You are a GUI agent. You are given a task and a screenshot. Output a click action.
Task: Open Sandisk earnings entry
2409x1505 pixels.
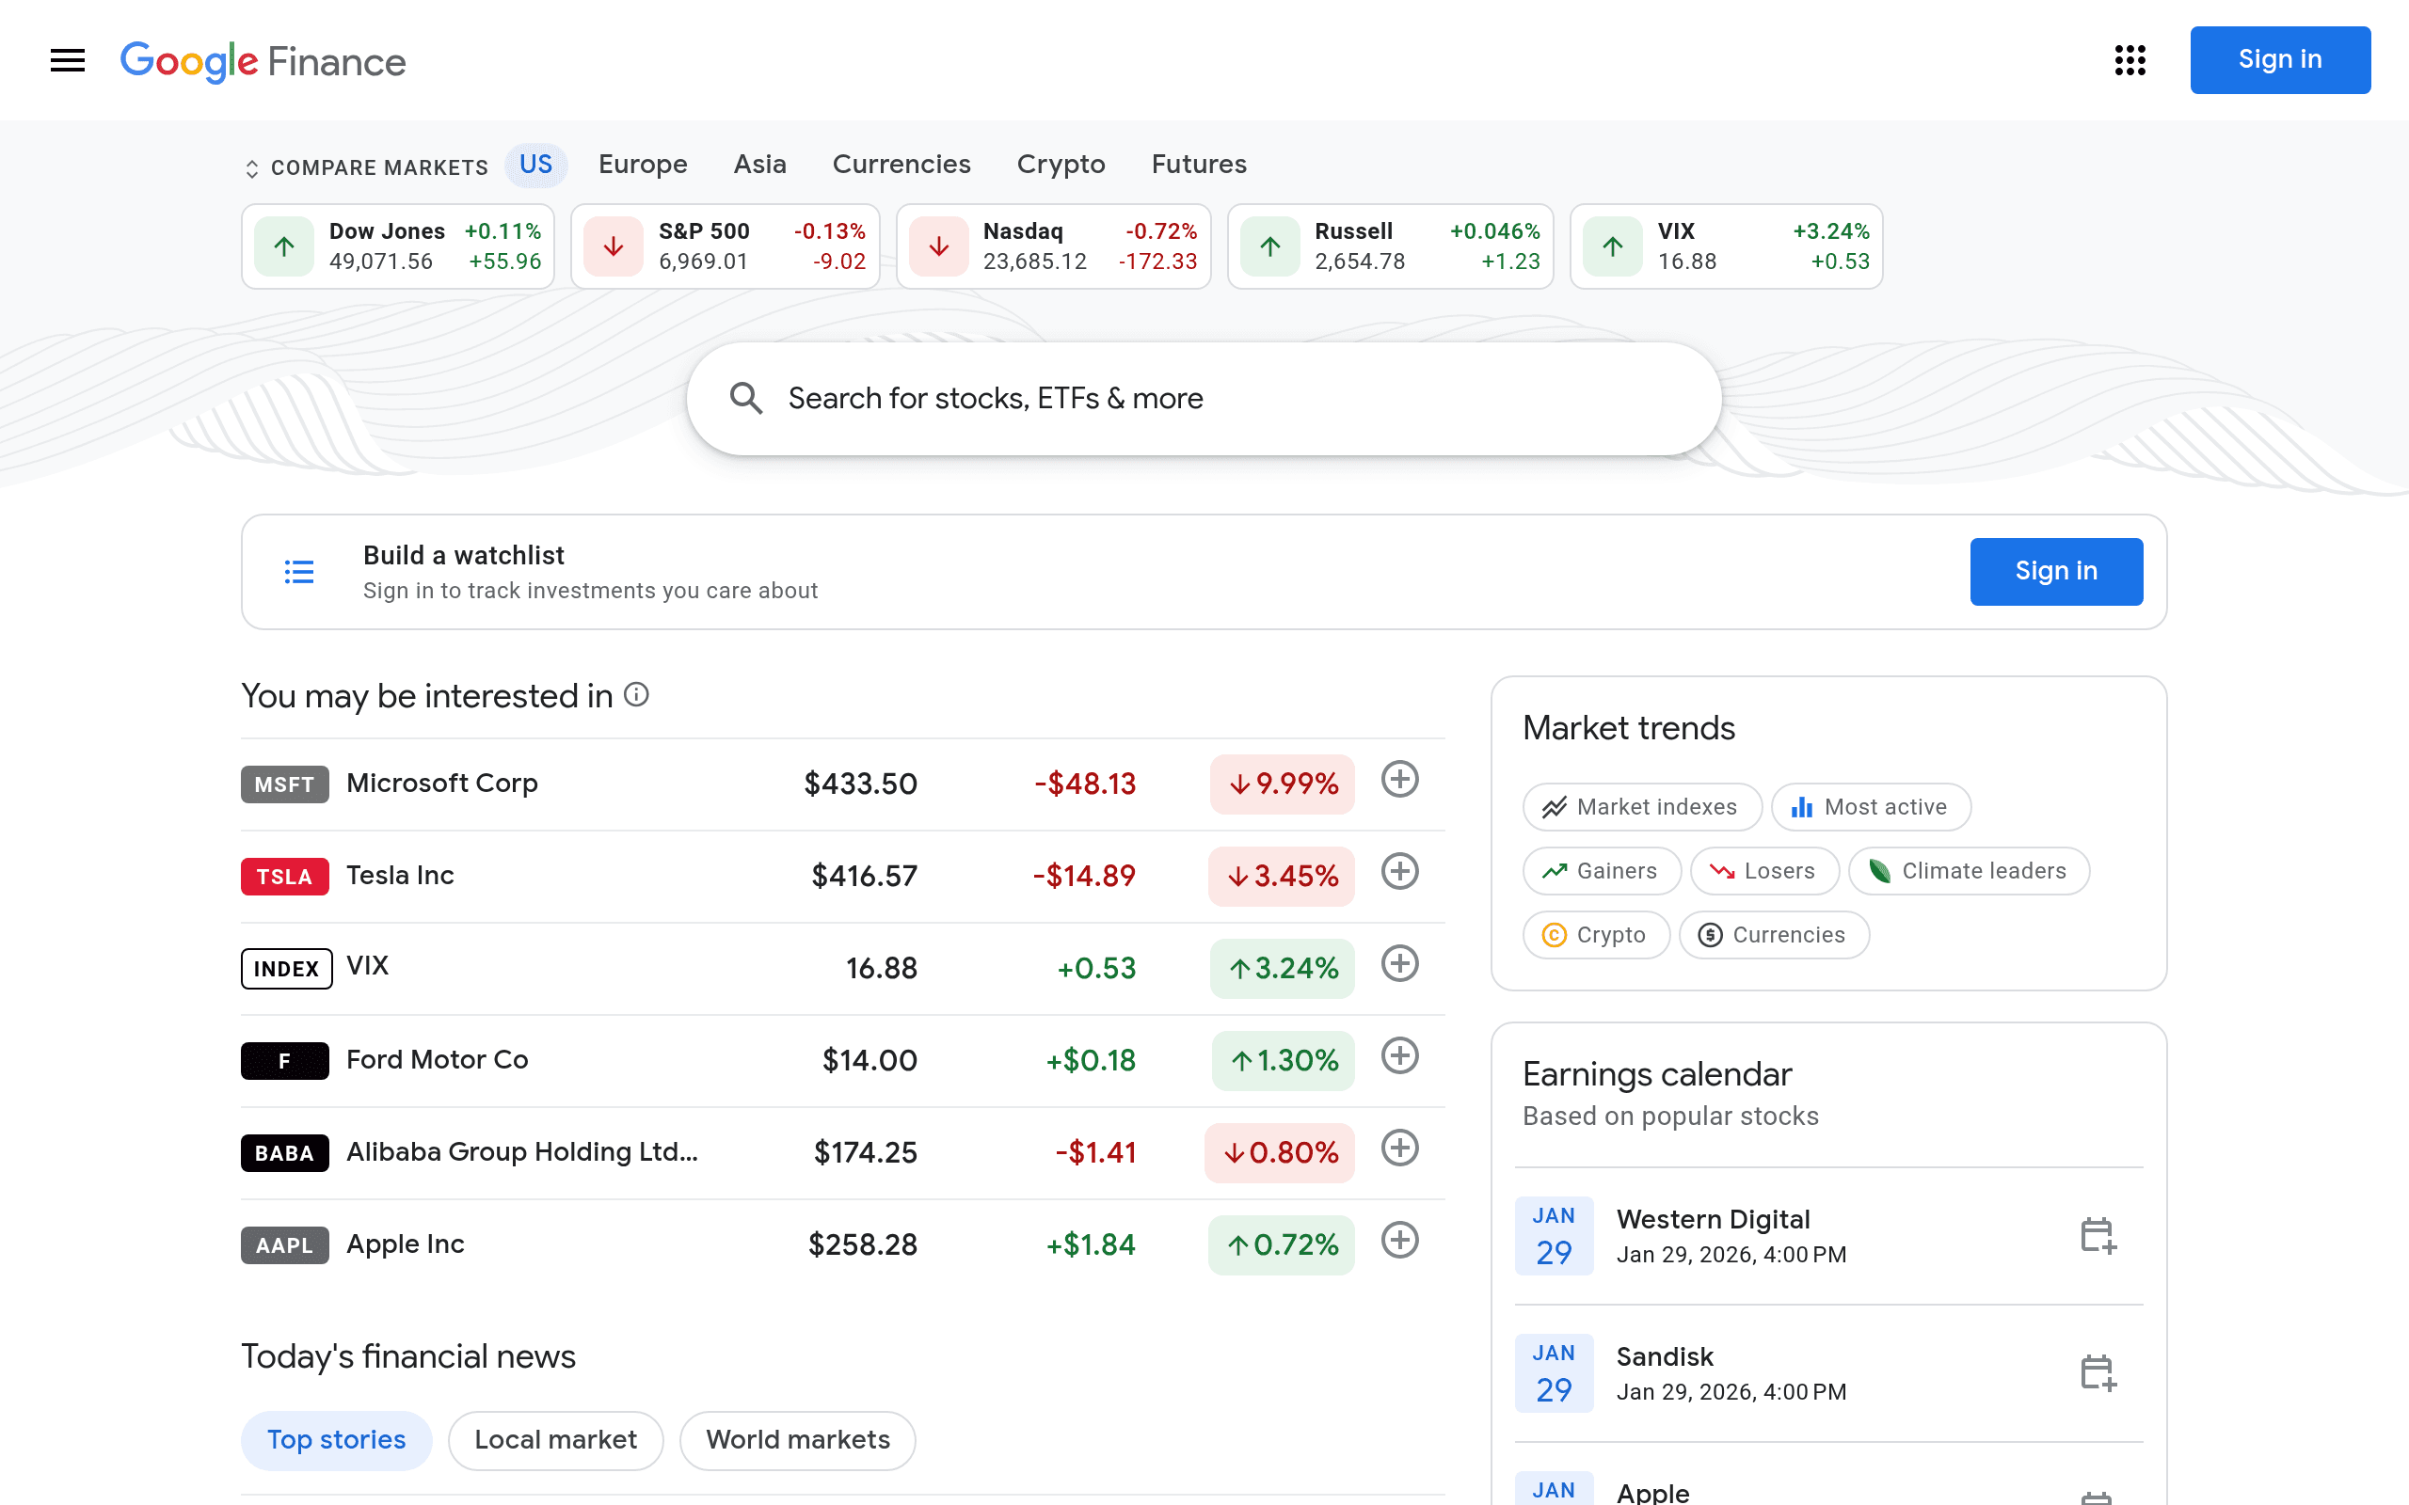click(x=1828, y=1372)
